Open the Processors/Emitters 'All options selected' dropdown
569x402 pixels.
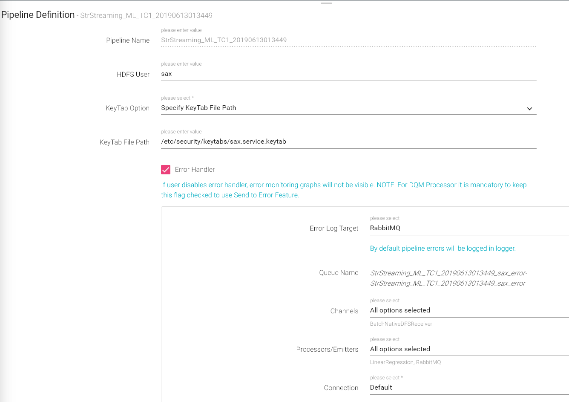coord(469,349)
